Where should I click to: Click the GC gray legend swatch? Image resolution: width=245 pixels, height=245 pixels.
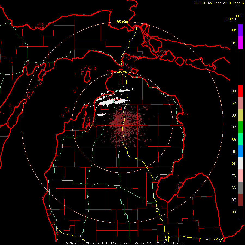point(240,188)
